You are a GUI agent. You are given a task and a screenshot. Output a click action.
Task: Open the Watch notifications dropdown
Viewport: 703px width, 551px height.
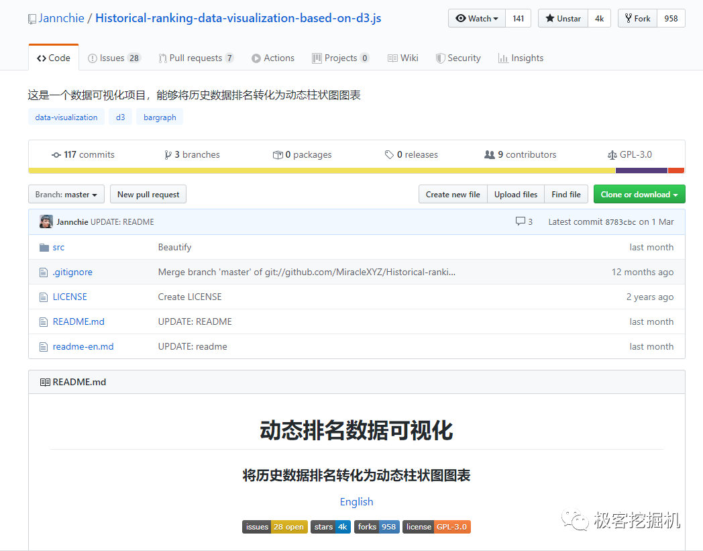coord(477,18)
